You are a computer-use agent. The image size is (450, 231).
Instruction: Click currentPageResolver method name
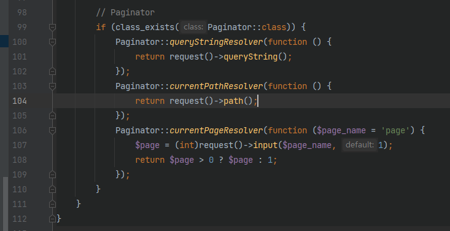coord(216,130)
